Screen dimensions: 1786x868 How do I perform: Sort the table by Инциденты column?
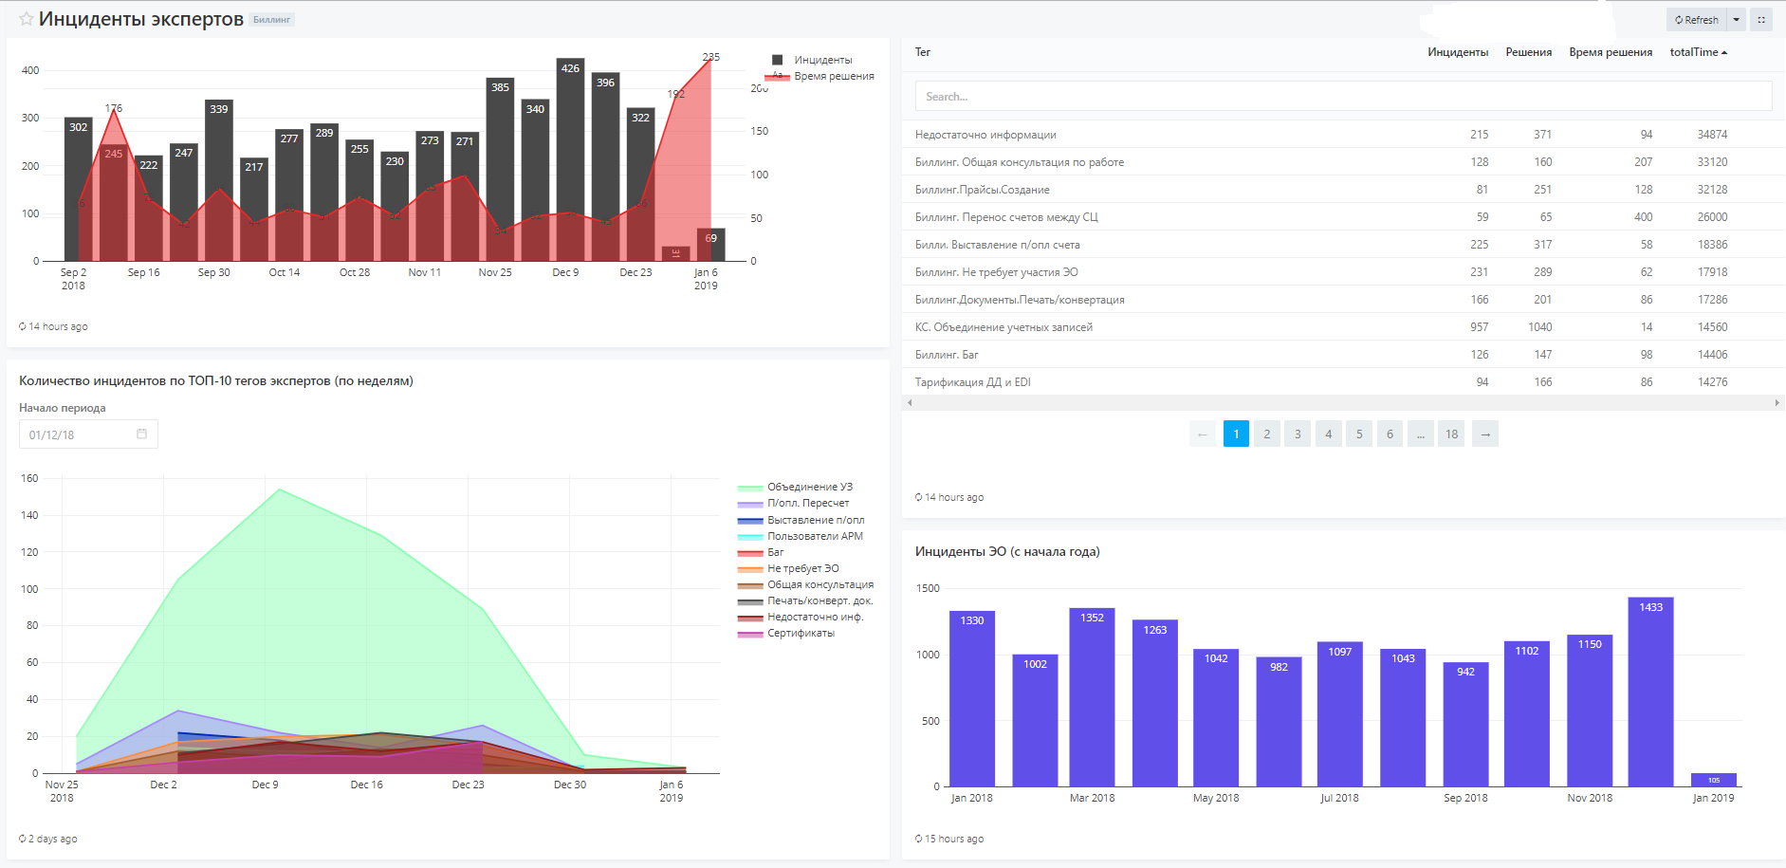point(1458,52)
